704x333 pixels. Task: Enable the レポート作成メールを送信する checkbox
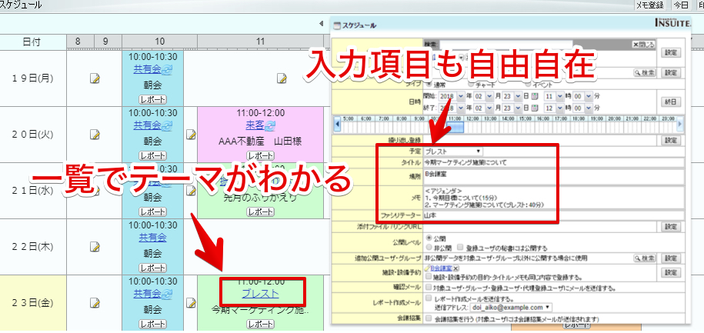tap(429, 298)
